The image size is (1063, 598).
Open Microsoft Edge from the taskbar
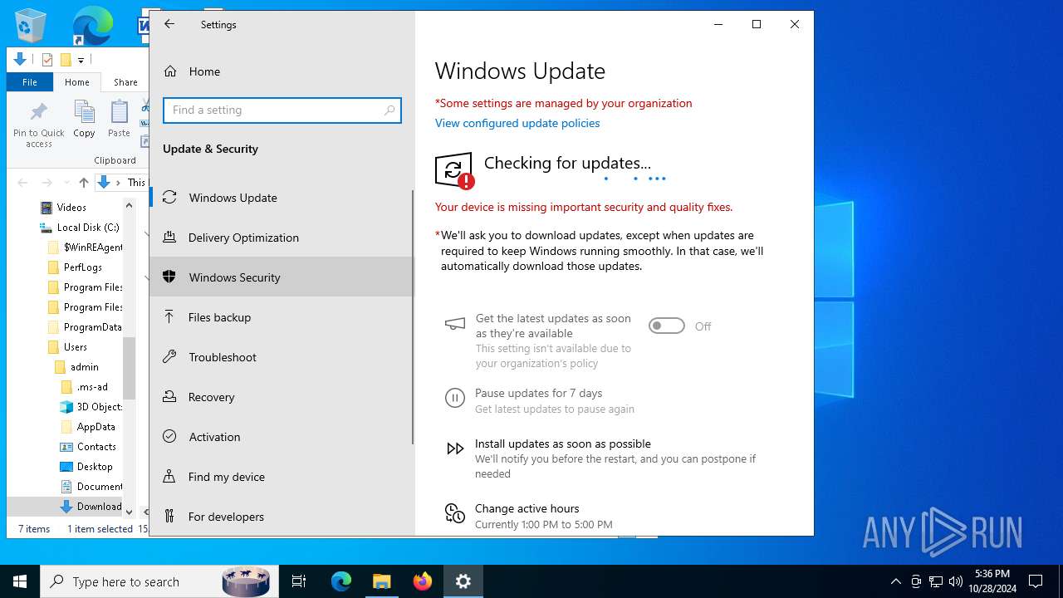[x=341, y=581]
